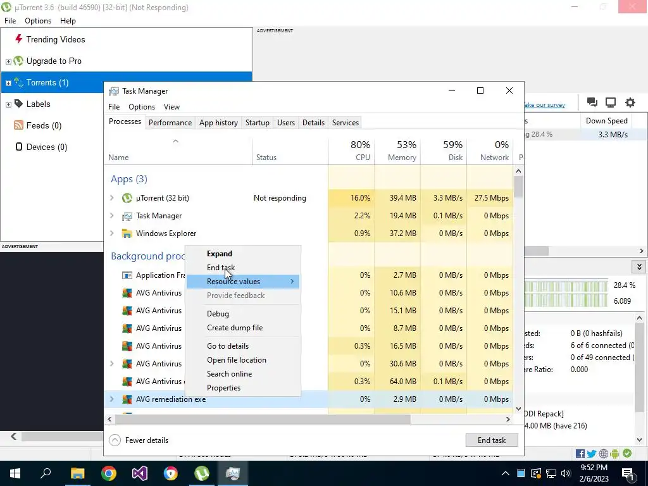Click the Devices icon in uTorrent sidebar
Screen dimensions: 648x486
(19, 146)
